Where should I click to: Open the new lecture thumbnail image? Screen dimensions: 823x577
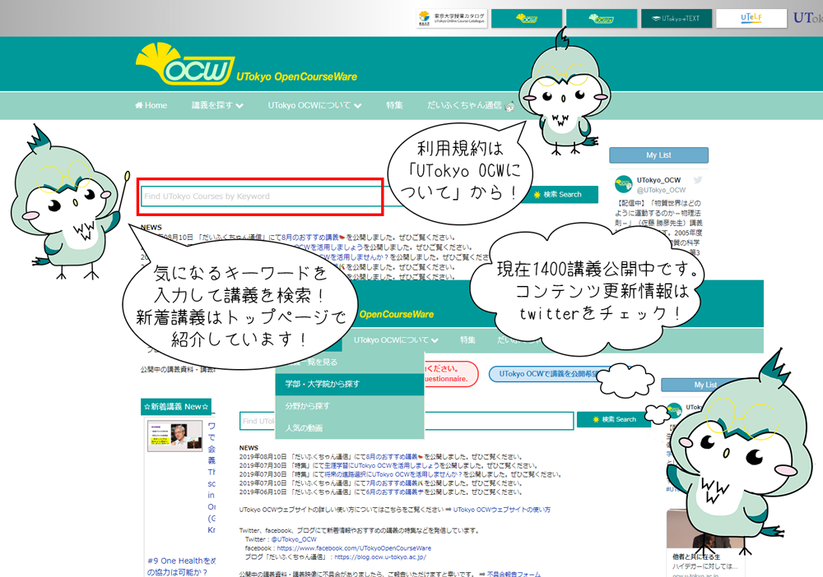(174, 436)
